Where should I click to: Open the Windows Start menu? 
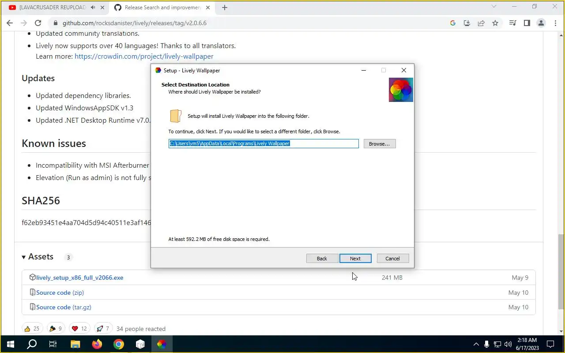(x=11, y=344)
